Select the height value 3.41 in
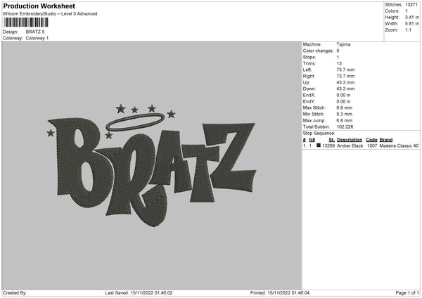This screenshot has width=422, height=298. pos(411,17)
